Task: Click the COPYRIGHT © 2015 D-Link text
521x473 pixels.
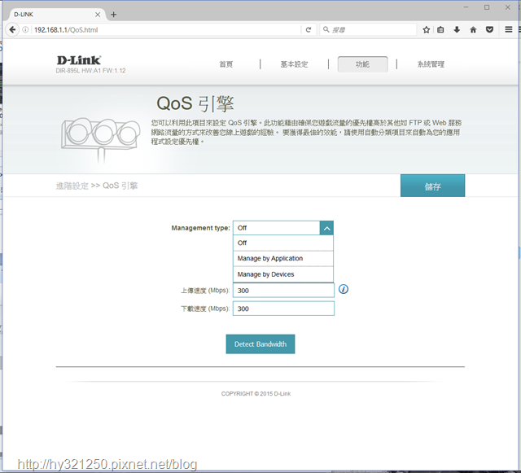Action: pos(256,393)
